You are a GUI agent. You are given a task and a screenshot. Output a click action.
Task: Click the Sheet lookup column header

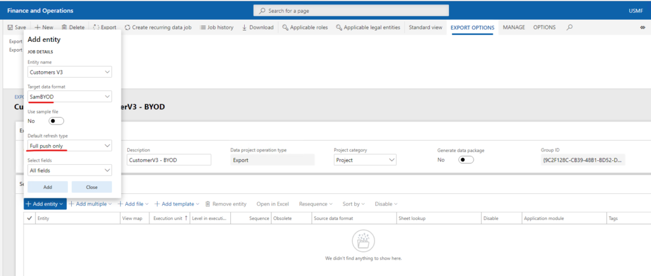point(439,218)
